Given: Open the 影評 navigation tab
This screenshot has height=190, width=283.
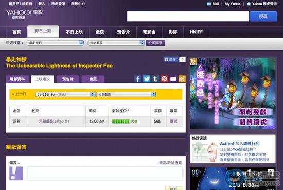Looking at the screenshot, I should 173,32.
